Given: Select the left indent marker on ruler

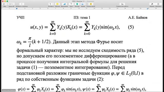Looking at the screenshot, I should [17, 9].
